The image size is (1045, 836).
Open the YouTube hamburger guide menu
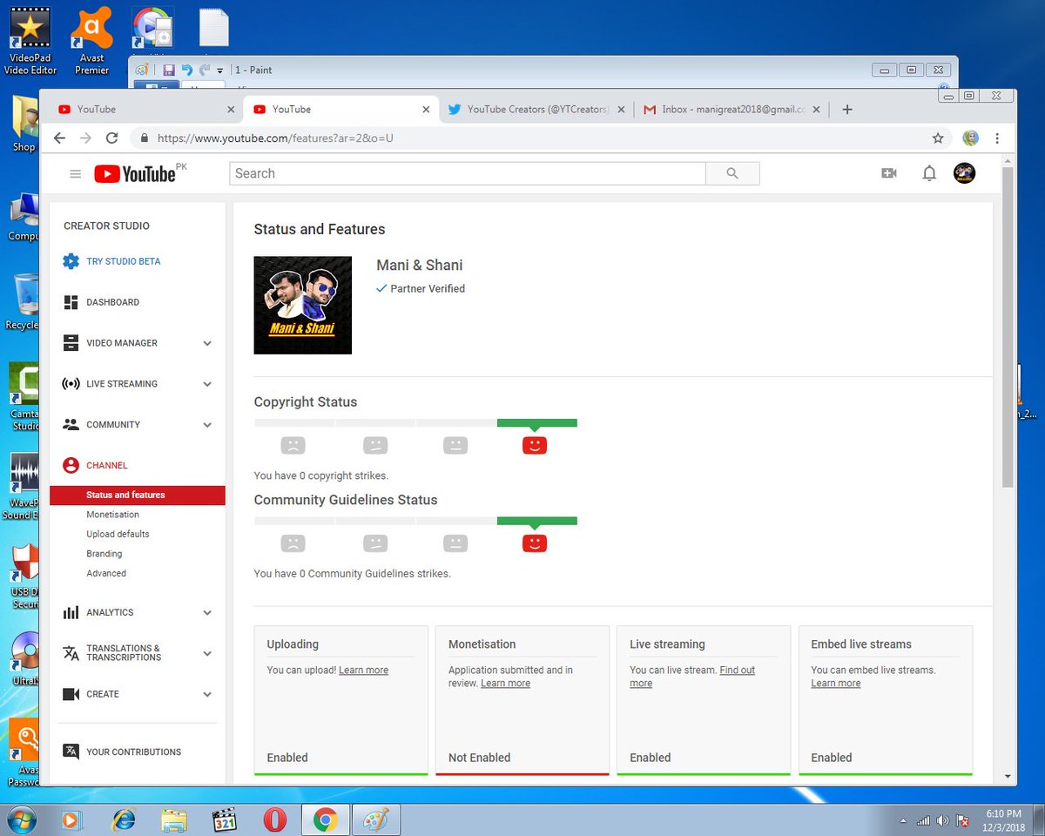[76, 174]
